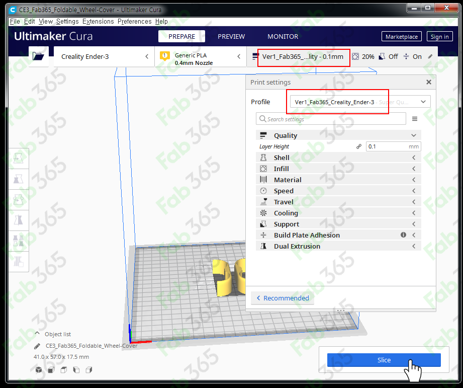The height and width of the screenshot is (388, 463).
Task: Expand the Travel section
Action: 338,202
